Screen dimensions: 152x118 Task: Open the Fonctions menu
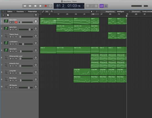tap(21, 12)
